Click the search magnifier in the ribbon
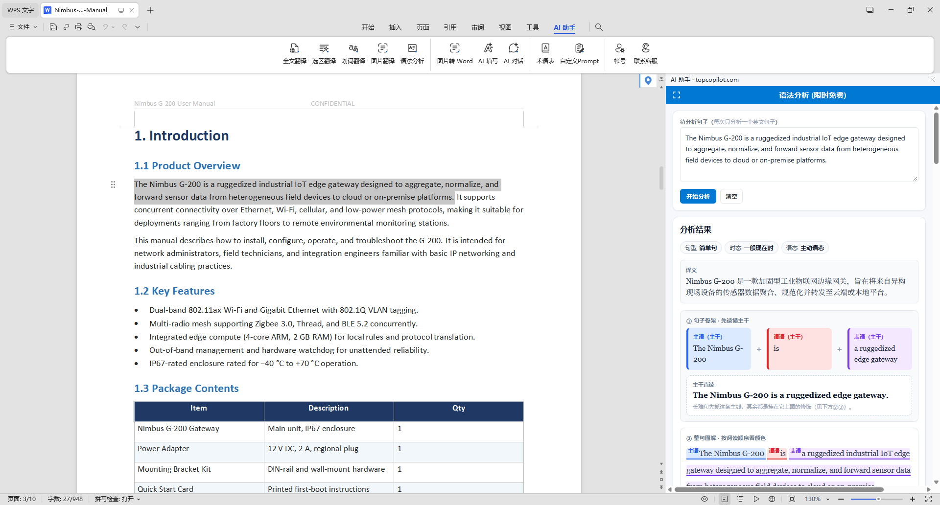The width and height of the screenshot is (940, 505). 599,27
